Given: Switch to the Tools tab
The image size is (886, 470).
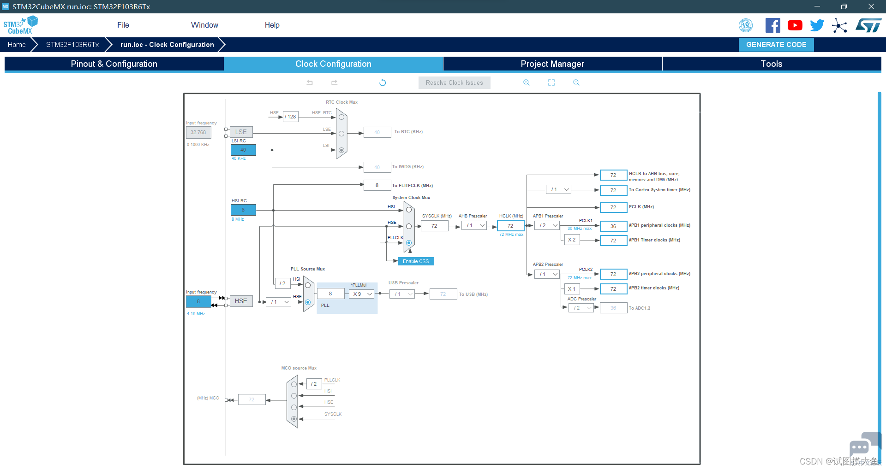Looking at the screenshot, I should click(772, 64).
